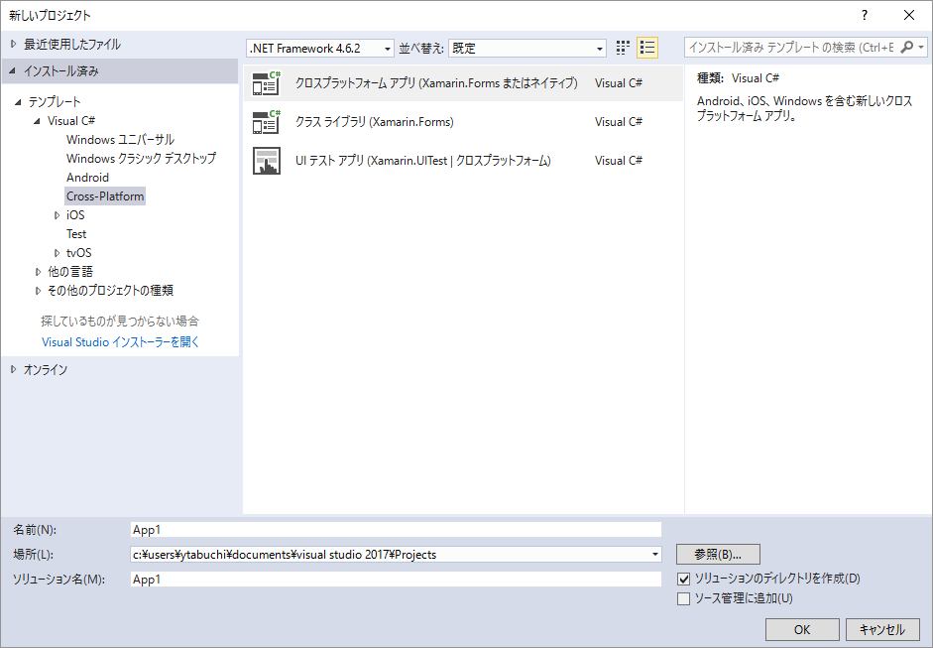Select Windows ユニバーサル in tree

(120, 140)
